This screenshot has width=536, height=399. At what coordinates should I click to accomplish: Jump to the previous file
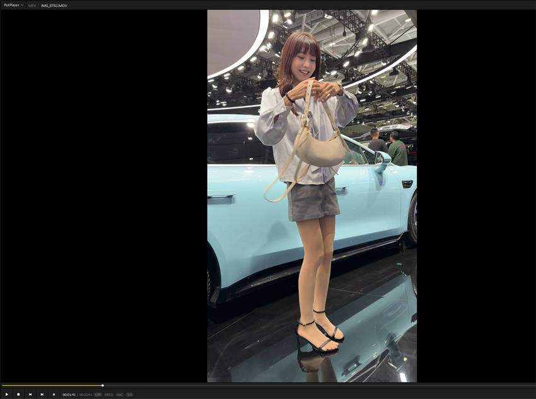tap(30, 394)
